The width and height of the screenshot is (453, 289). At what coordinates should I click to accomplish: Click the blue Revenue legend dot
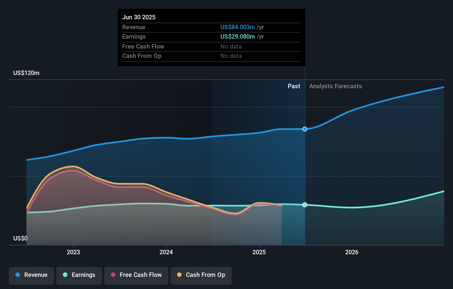tap(18, 275)
